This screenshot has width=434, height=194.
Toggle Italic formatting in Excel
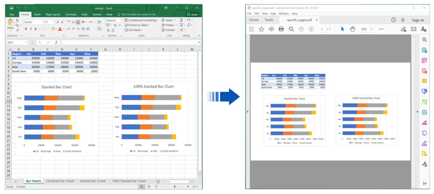click(x=31, y=29)
